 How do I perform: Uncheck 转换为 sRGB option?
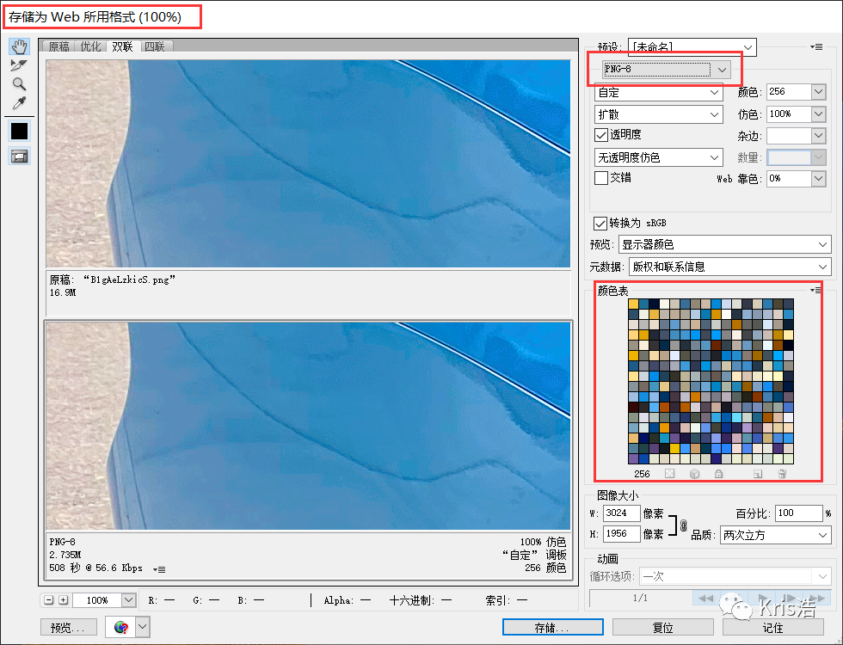(x=600, y=223)
